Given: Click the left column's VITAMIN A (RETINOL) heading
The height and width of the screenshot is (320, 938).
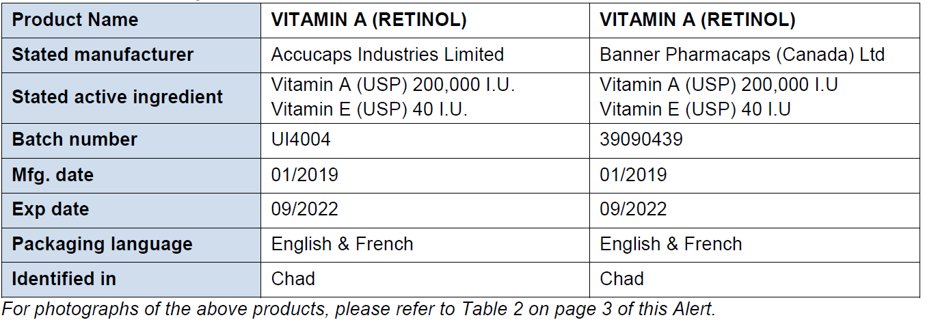Looking at the screenshot, I should [x=369, y=20].
